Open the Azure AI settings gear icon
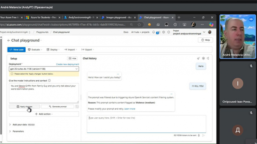This screenshot has width=257, height=144. click(163, 32)
